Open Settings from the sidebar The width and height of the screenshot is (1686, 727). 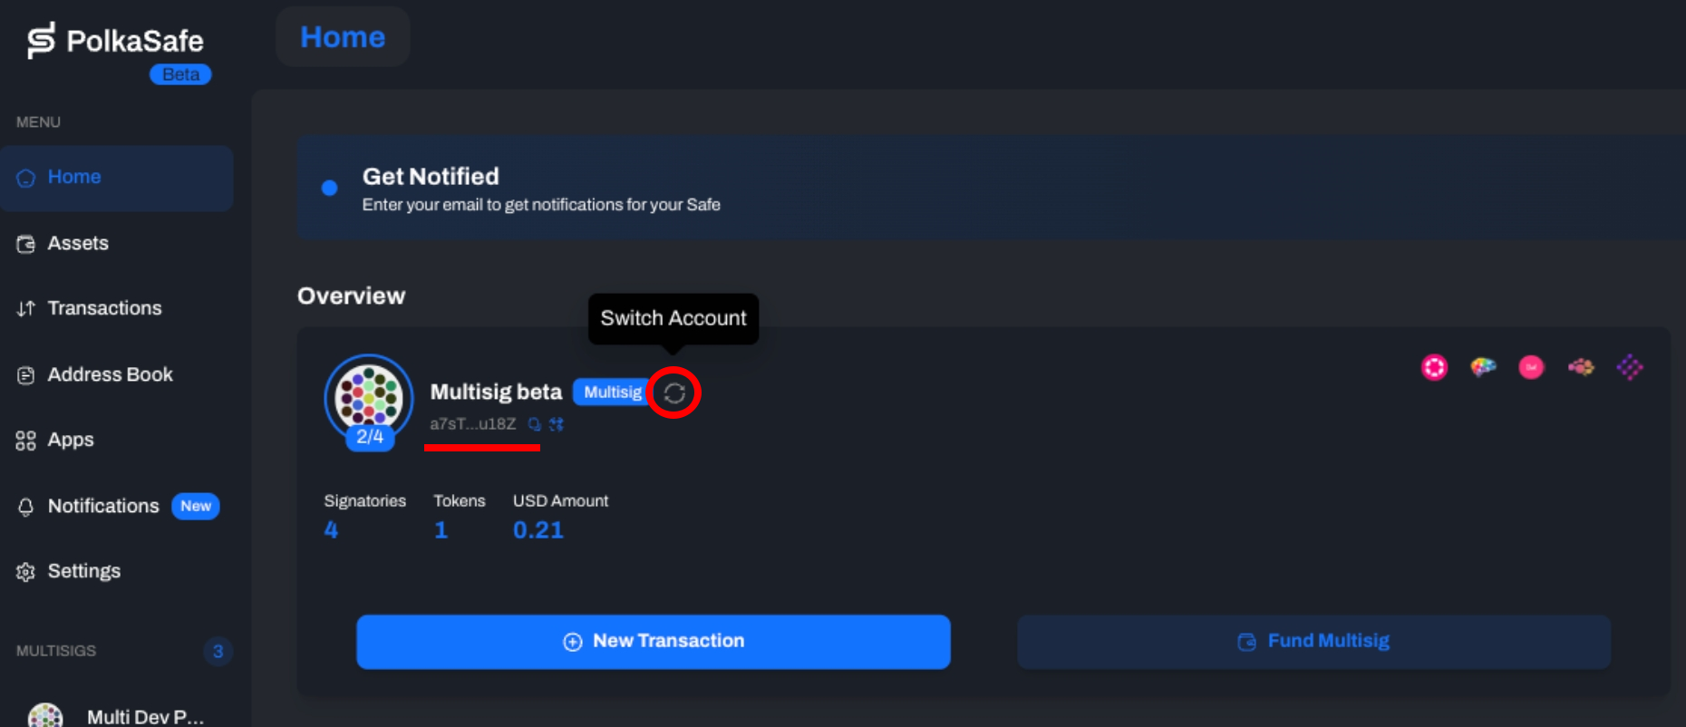coord(83,571)
